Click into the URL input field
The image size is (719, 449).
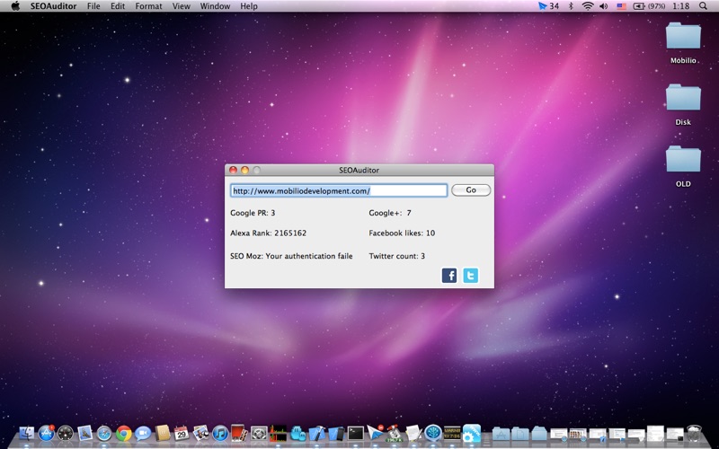339,190
